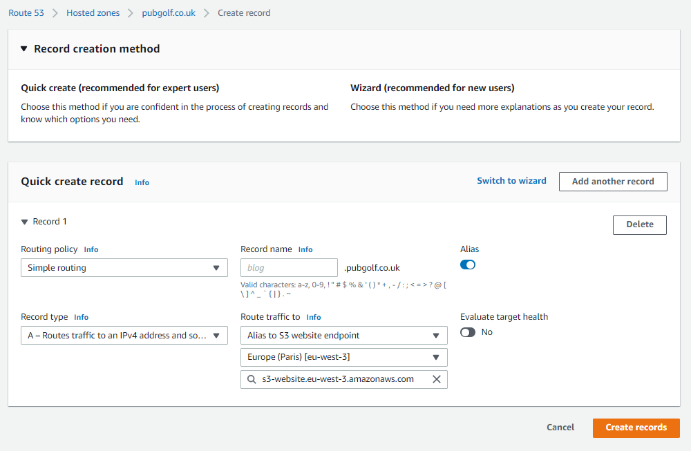The height and width of the screenshot is (451, 691).
Task: Click Add another record button
Action: (x=613, y=182)
